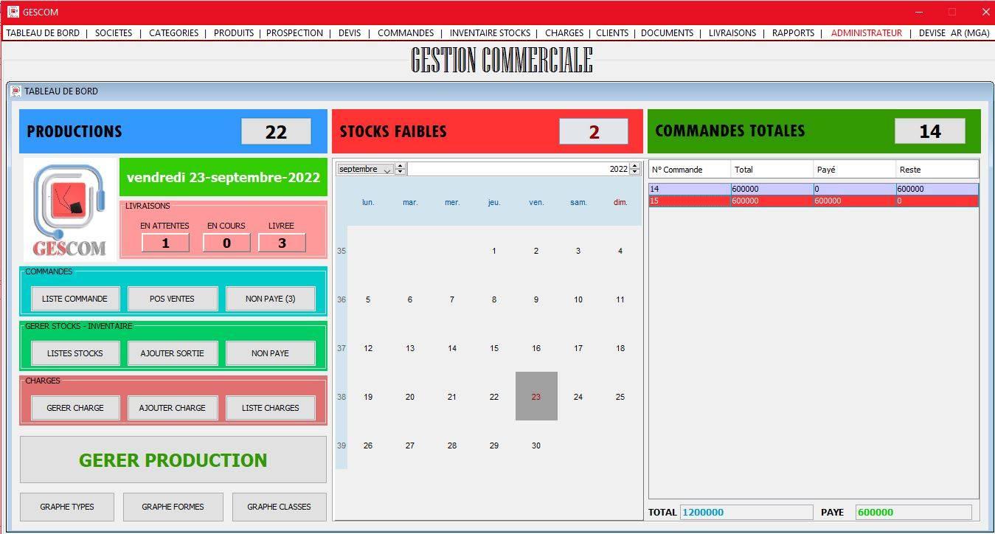Open the ADMINISTRATEUR menu
The width and height of the screenshot is (995, 534).
[866, 33]
